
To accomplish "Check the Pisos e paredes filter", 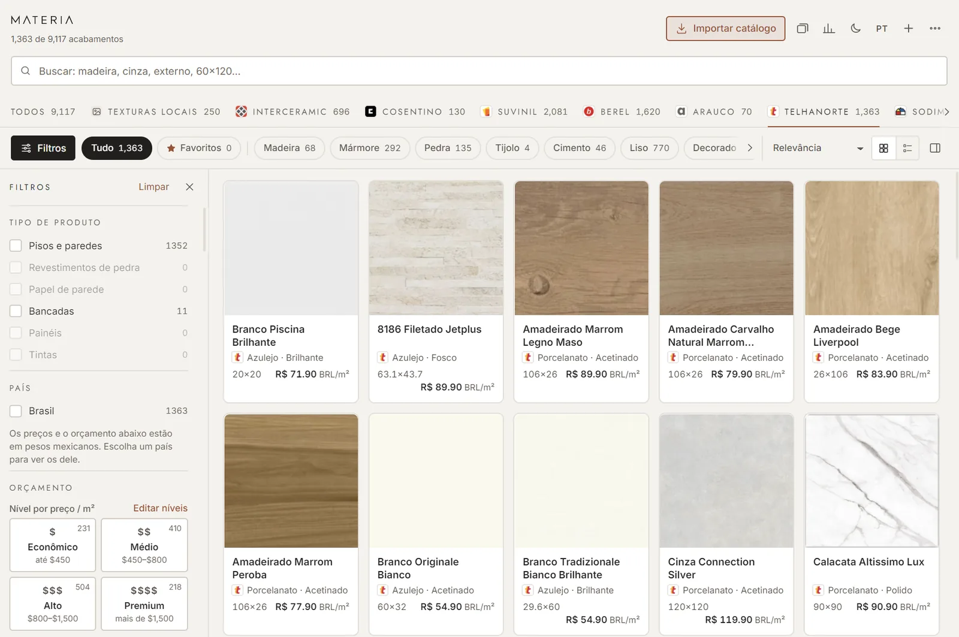I will (x=16, y=246).
